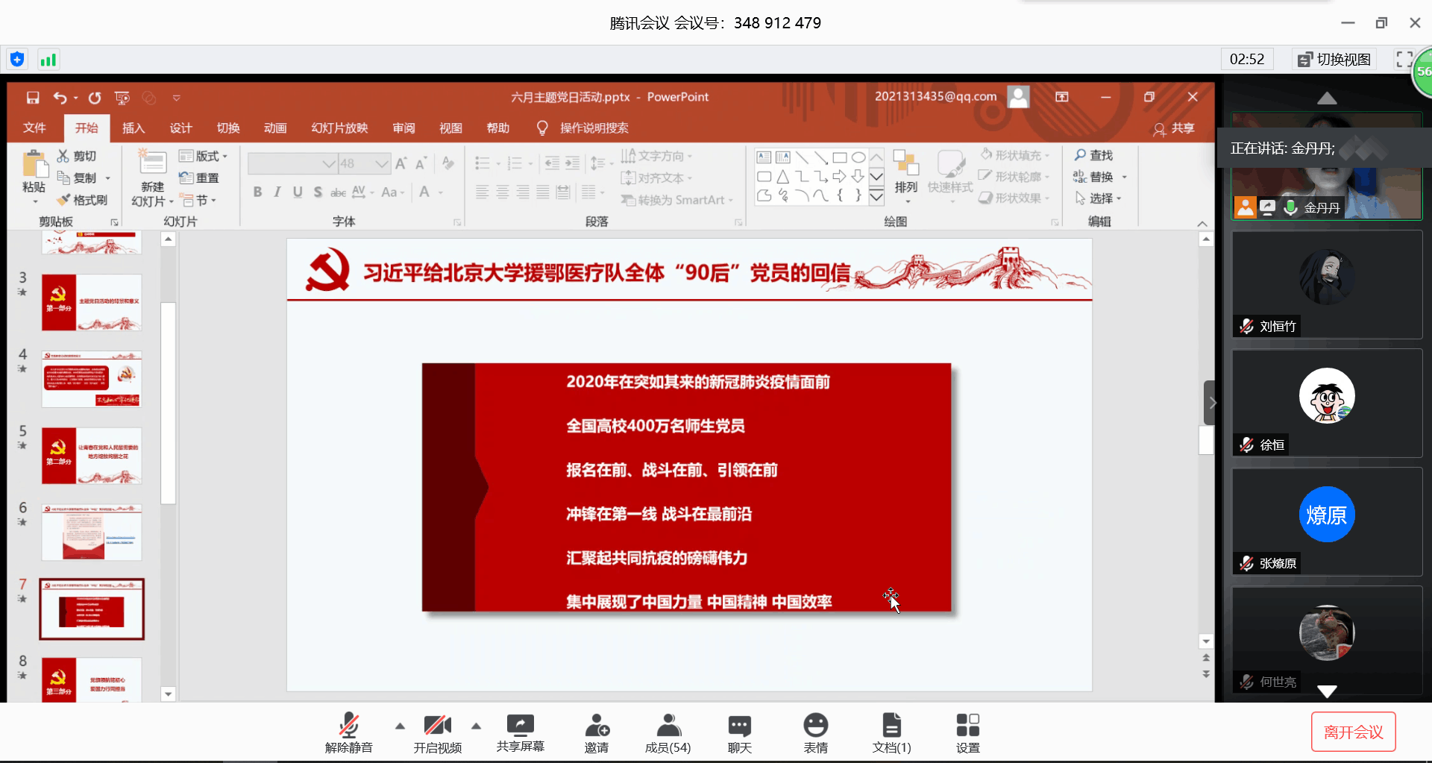Click Switch View (切换视图) button
The height and width of the screenshot is (763, 1432).
1335,60
